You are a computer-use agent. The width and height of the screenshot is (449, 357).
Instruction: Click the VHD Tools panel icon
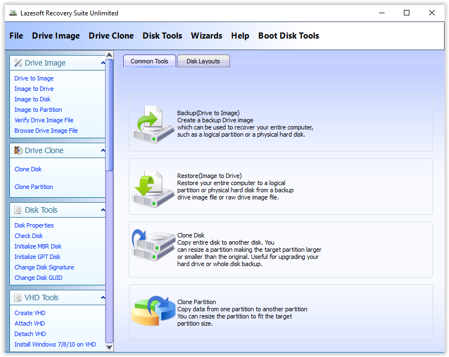[18, 297]
